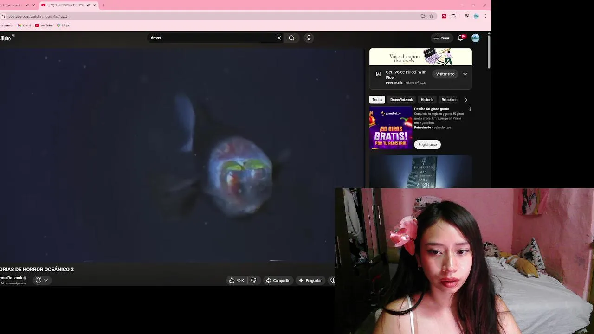Select the Relacionados filter chip

[449, 100]
